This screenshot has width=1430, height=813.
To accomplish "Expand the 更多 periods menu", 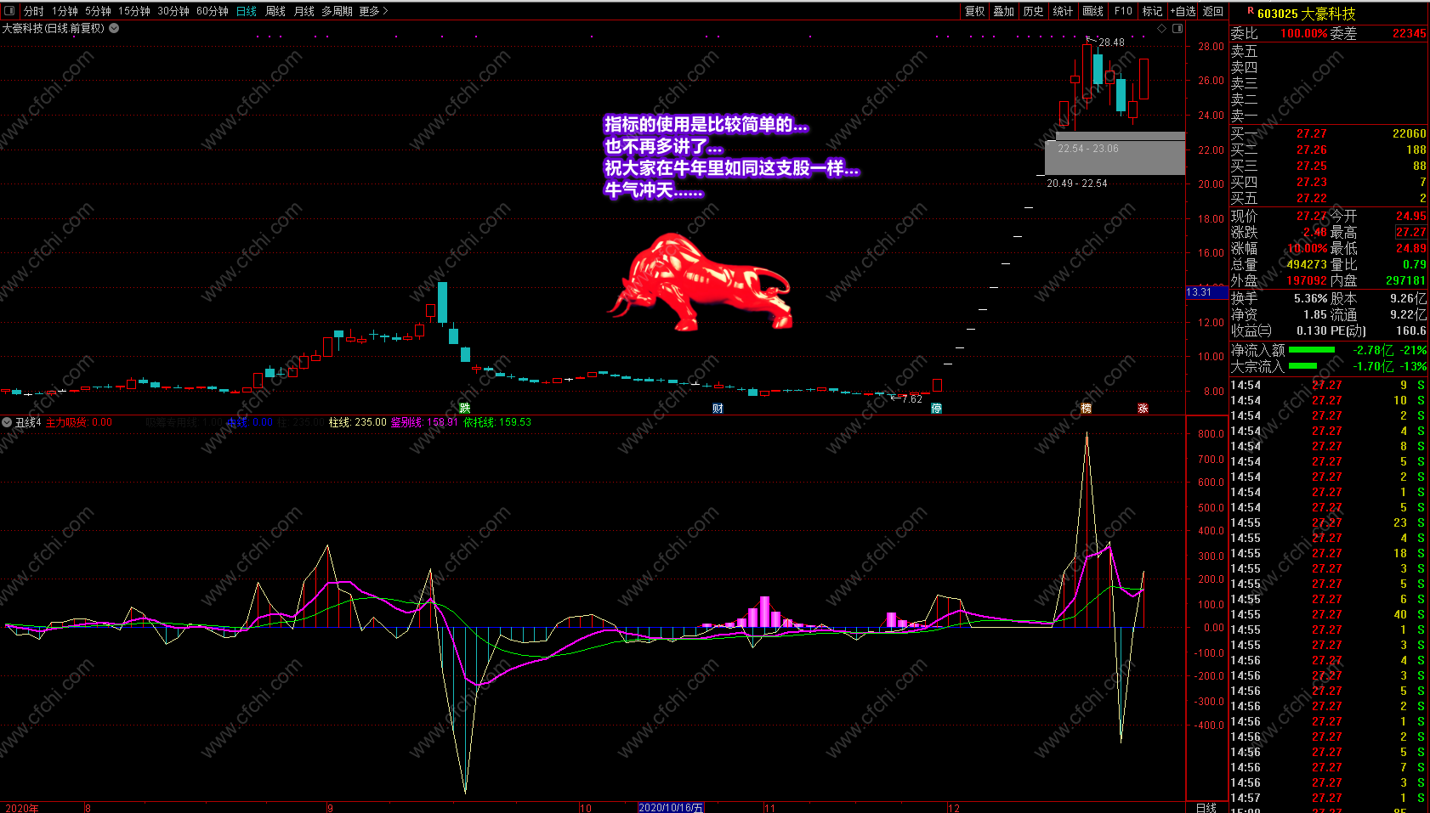I will [373, 11].
